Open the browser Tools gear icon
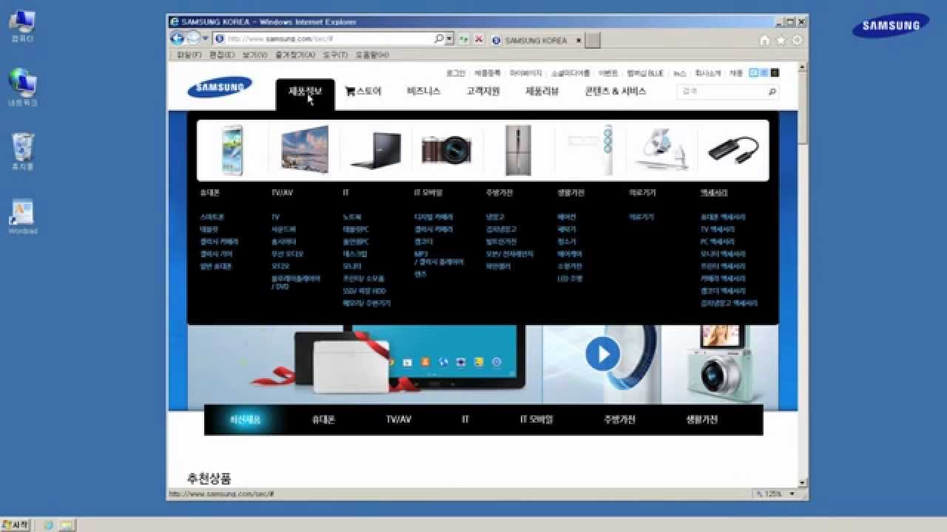 797,40
